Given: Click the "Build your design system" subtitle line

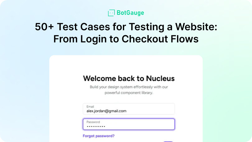Looking at the screenshot, I should 129,87.
